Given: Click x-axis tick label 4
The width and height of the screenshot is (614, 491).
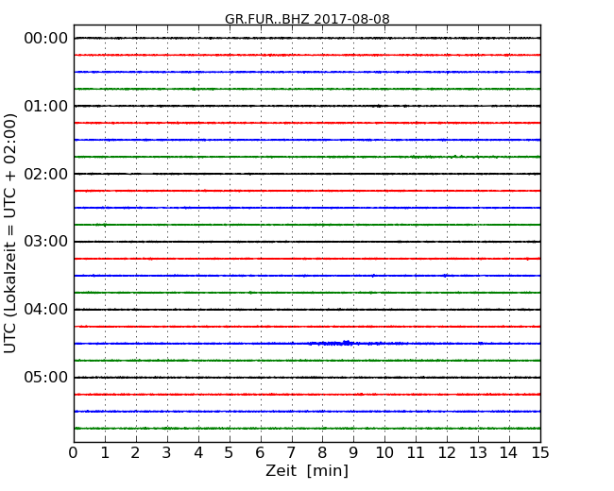Looking at the screenshot, I should (198, 453).
